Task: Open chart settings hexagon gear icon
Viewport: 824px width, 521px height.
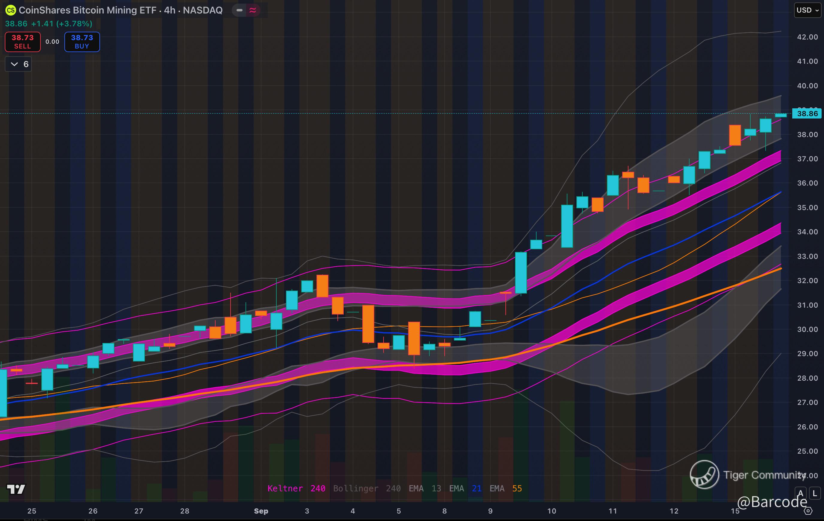Action: coord(808,511)
